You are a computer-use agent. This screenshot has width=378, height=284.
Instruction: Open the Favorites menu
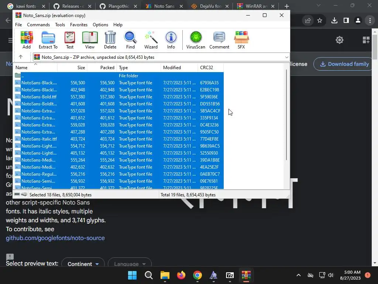tap(79, 25)
